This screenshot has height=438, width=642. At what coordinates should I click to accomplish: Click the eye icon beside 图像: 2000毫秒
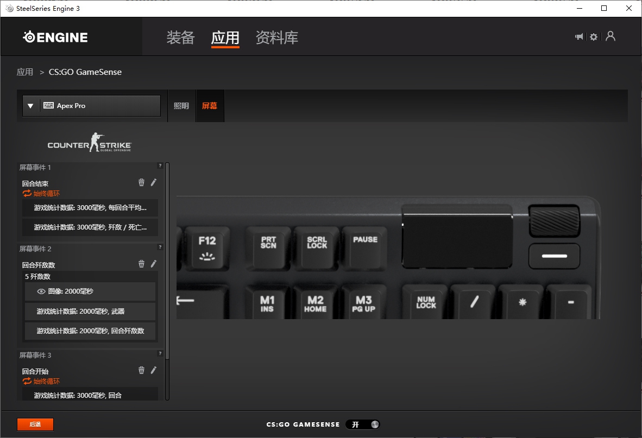click(x=41, y=291)
